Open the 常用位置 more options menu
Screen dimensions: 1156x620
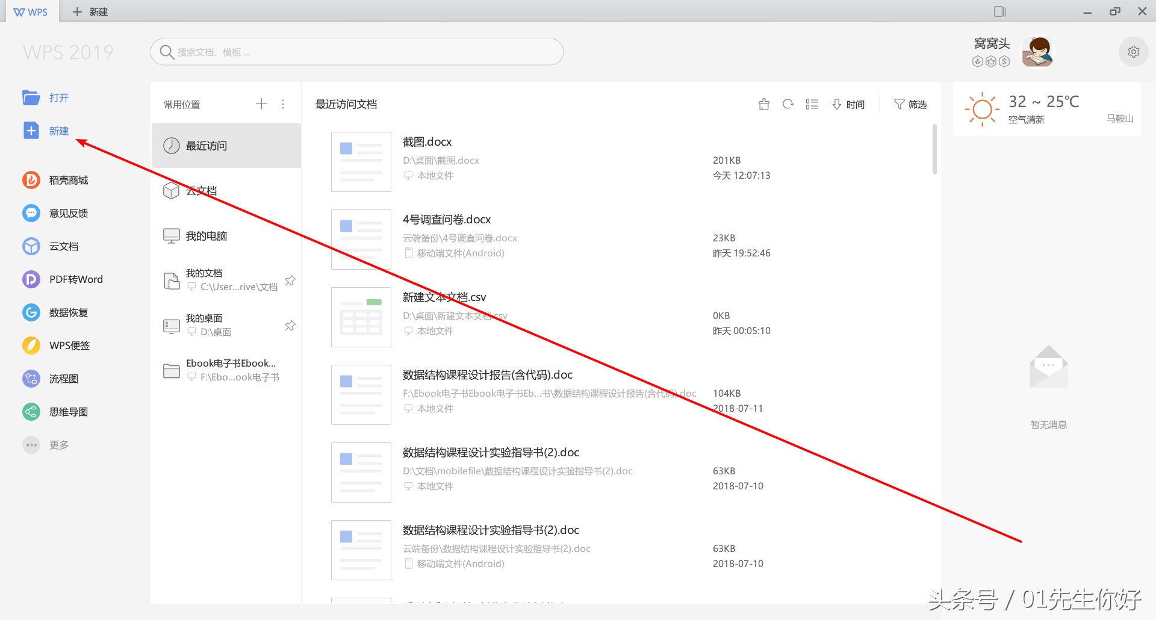tap(283, 104)
